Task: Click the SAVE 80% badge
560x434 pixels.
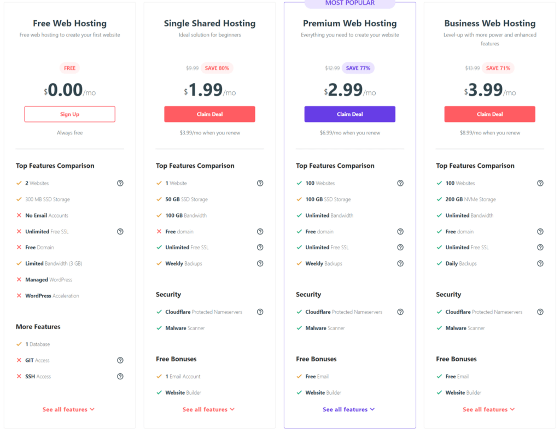Action: pyautogui.click(x=217, y=68)
